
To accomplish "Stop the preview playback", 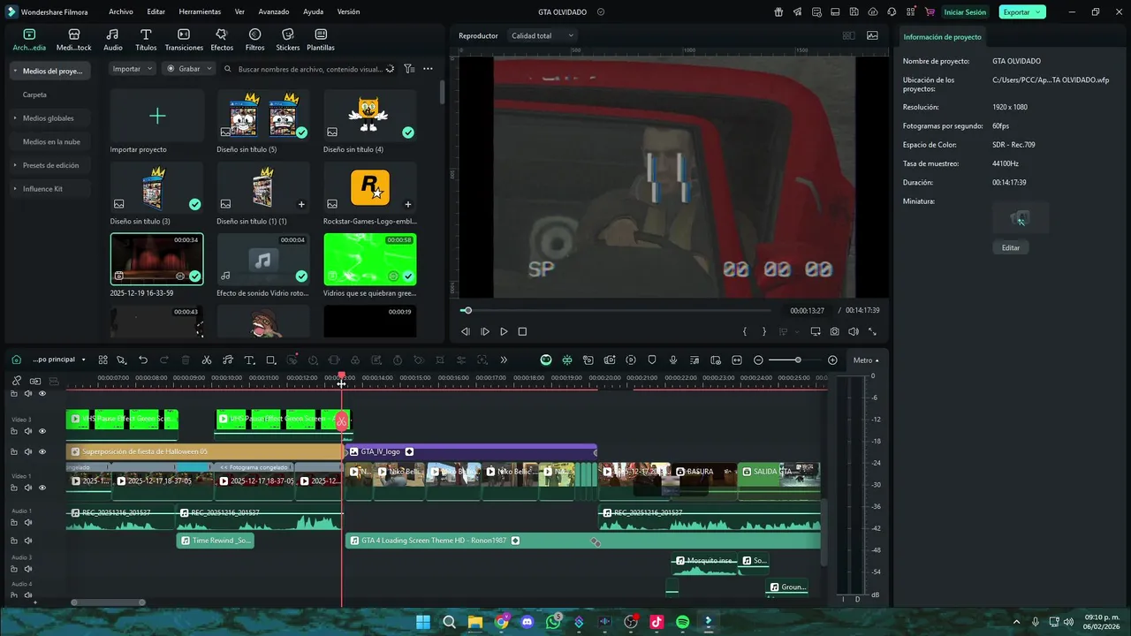I will (522, 332).
